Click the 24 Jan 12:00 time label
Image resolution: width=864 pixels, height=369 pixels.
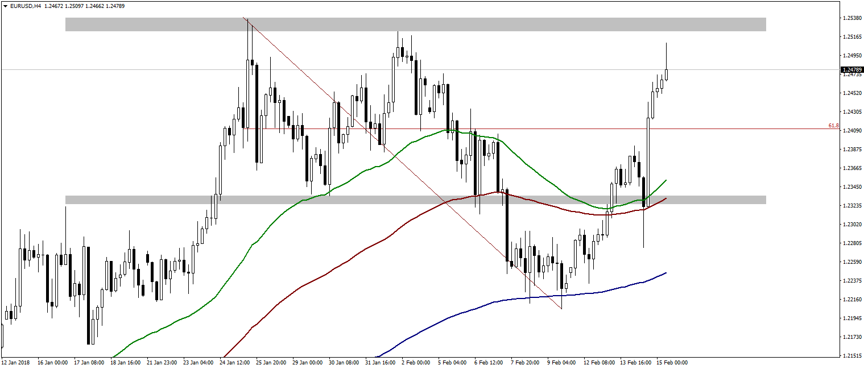[235, 362]
